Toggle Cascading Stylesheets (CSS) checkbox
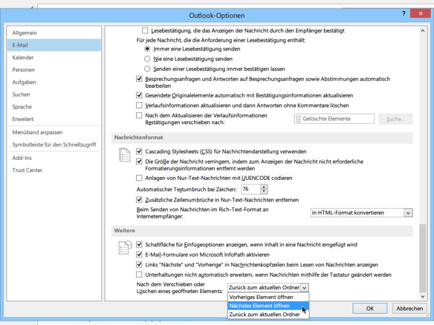The width and height of the screenshot is (434, 325). 139,152
